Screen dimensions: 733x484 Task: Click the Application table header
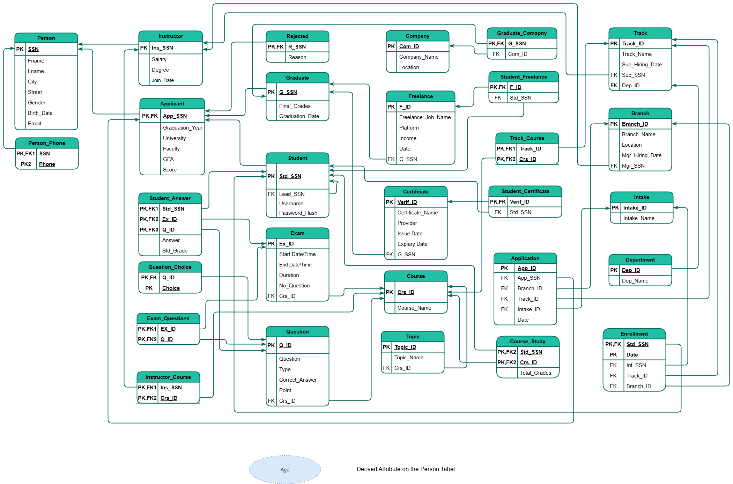(525, 258)
